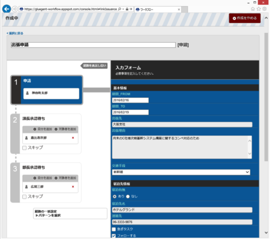
Task: Close the ワークフロー browser tab
Action: coord(179,10)
